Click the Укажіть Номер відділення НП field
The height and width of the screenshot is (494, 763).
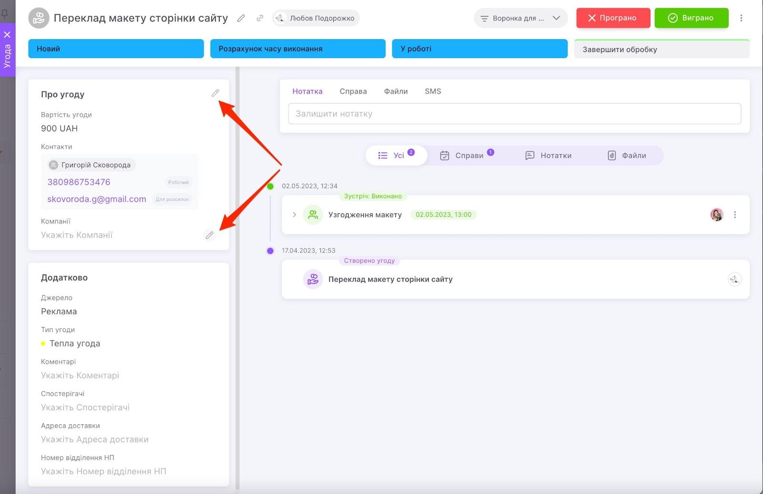(103, 471)
